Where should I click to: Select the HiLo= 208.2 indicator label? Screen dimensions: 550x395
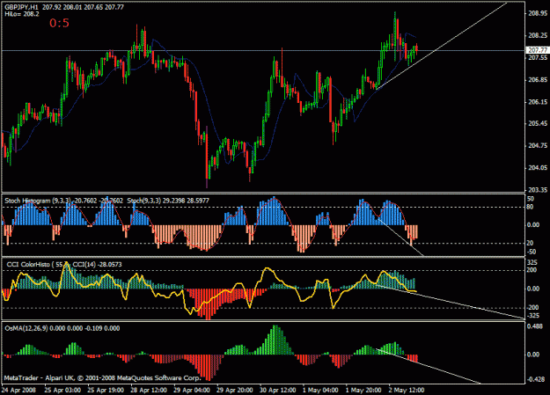pyautogui.click(x=22, y=14)
